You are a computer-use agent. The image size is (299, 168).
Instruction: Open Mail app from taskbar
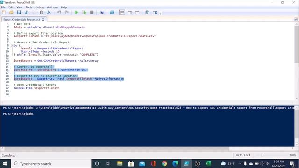tap(142, 164)
